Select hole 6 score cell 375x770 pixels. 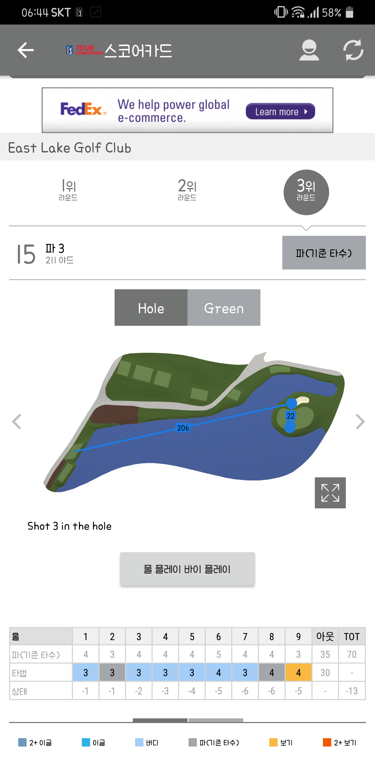[x=218, y=672]
